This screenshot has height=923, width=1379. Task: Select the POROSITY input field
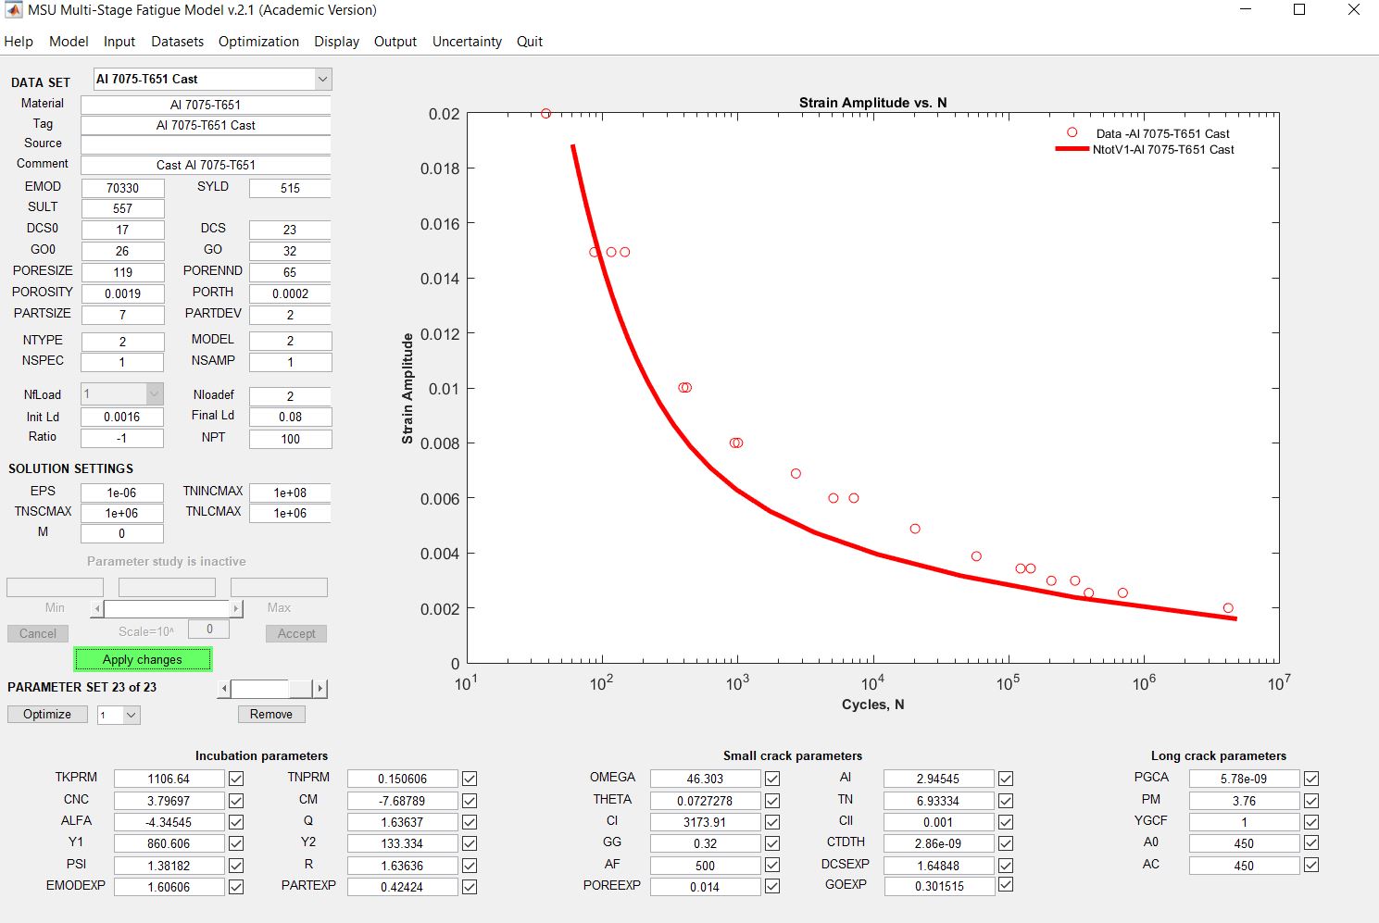point(122,293)
